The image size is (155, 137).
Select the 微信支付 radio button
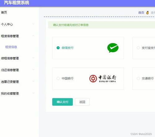tap(58, 48)
